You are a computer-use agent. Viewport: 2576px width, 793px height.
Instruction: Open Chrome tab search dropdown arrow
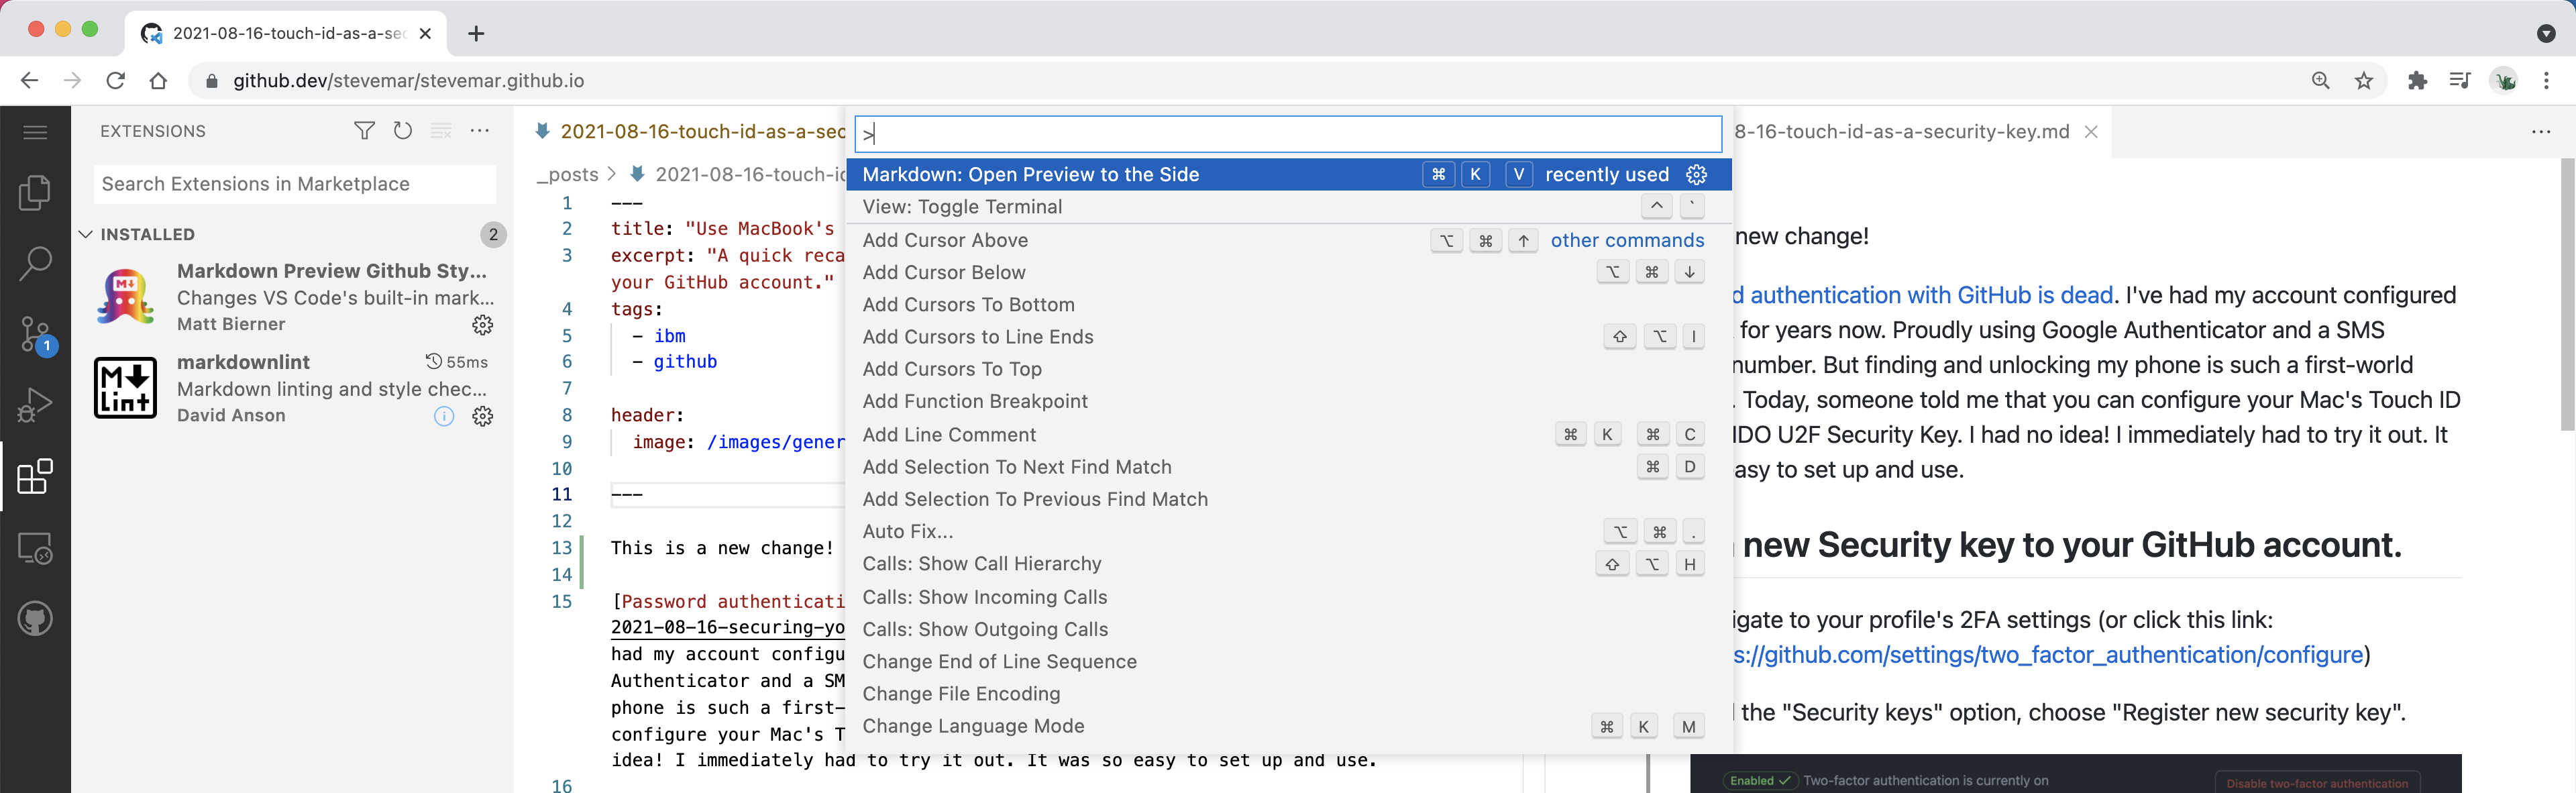pos(2546,33)
